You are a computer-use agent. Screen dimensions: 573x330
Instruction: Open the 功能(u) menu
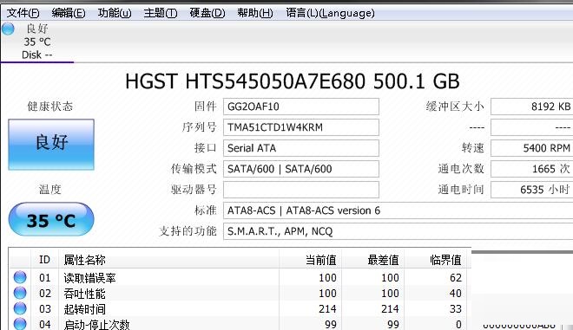(115, 13)
